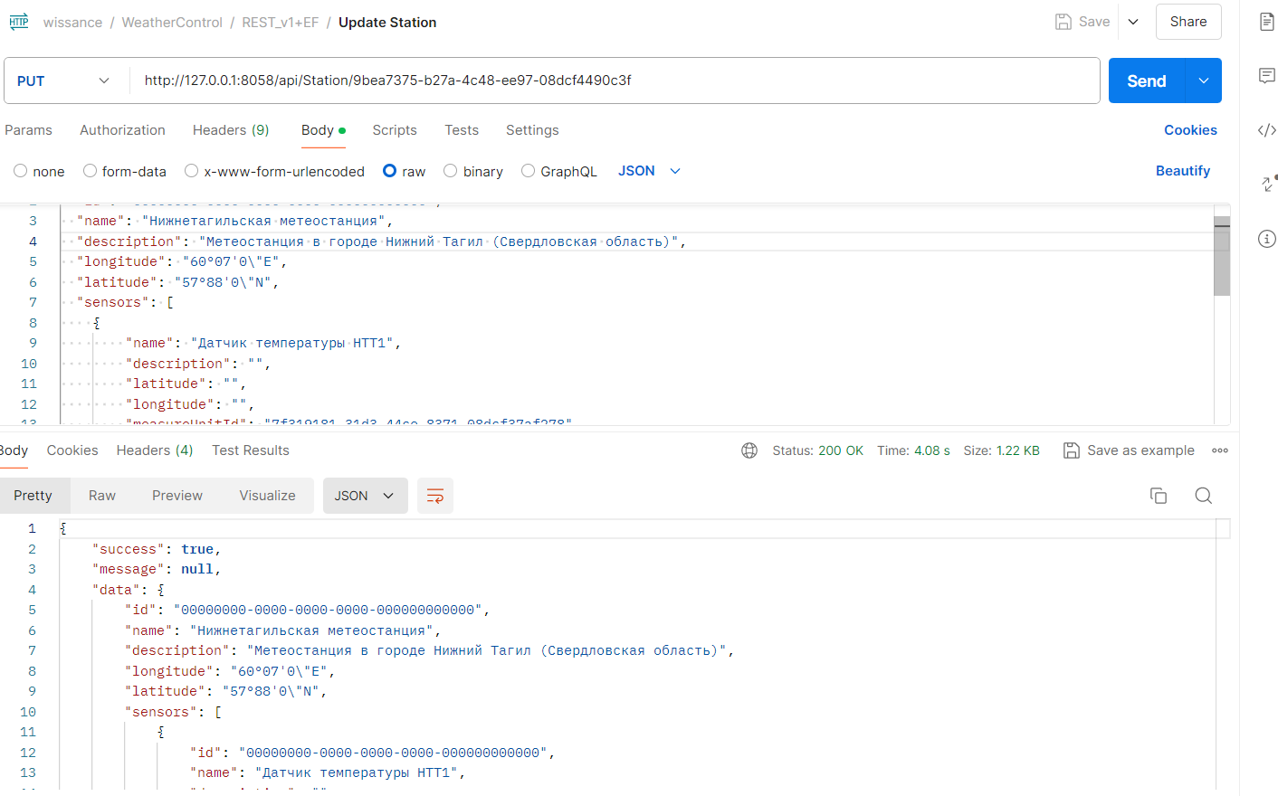Open the Comments icon in right sidebar
The height and width of the screenshot is (796, 1278).
click(1267, 75)
